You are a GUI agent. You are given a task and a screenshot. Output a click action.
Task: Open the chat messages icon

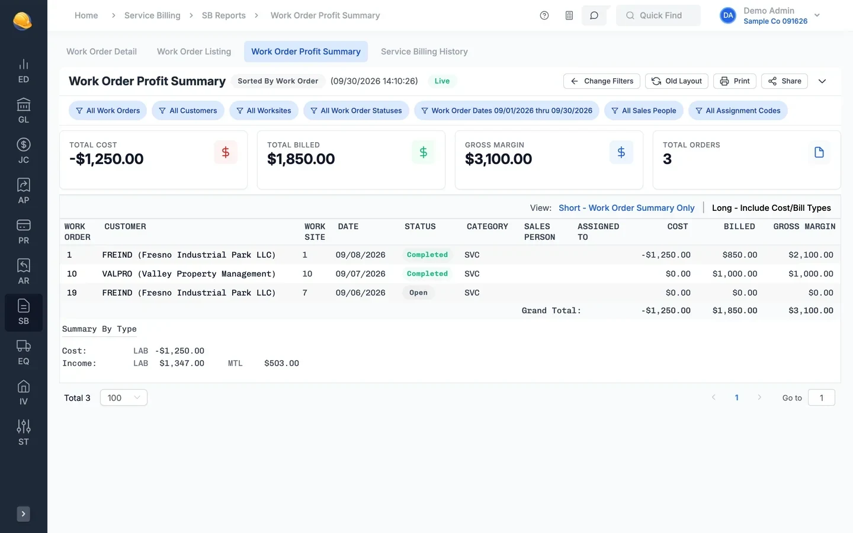tap(594, 15)
